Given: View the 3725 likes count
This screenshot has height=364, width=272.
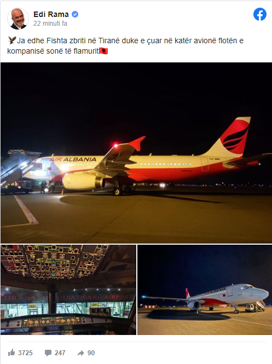Looking at the screenshot, I should coord(25,353).
